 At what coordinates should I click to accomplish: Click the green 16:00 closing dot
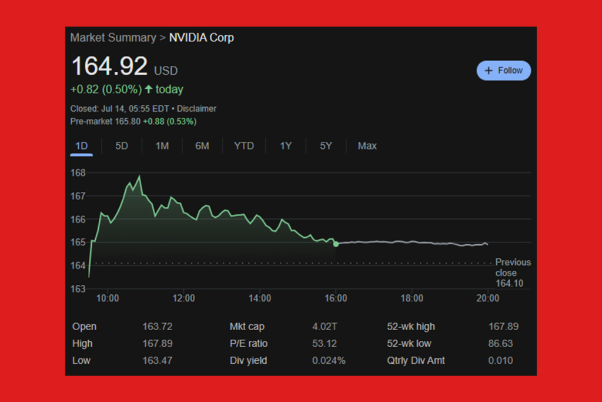click(336, 244)
